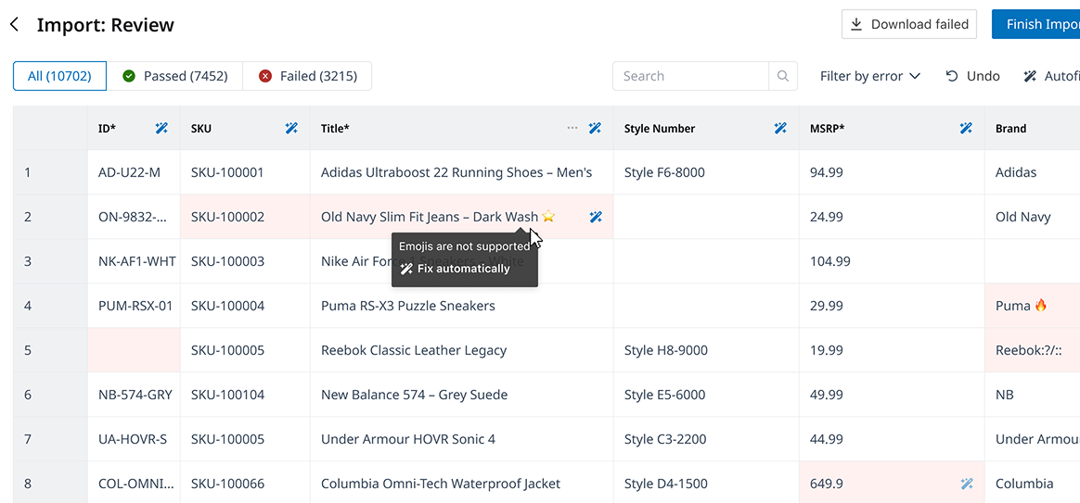The image size is (1080, 503).
Task: Click the Autofix button in the toolbar
Action: (1051, 76)
